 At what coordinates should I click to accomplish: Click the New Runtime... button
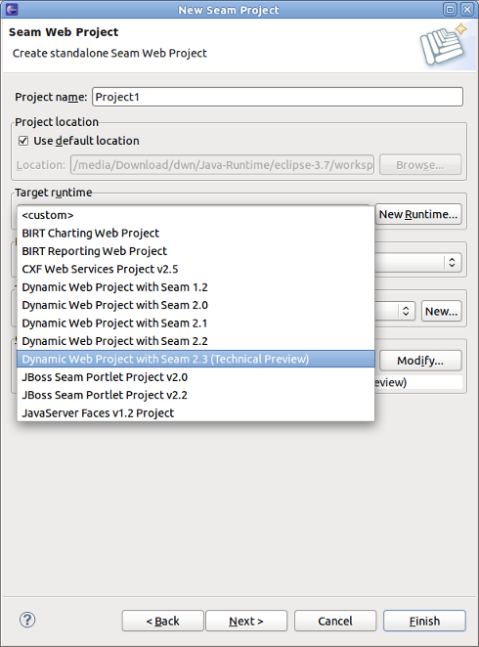pos(418,214)
